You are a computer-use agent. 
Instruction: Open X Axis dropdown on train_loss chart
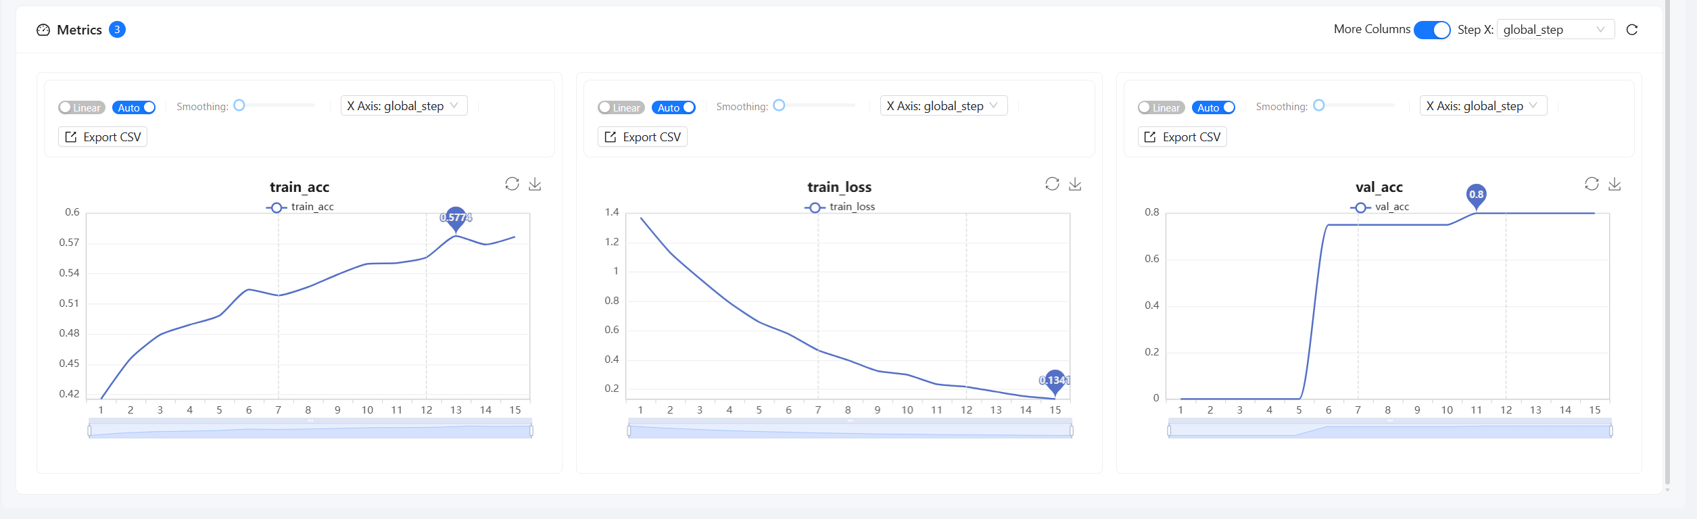(x=943, y=105)
